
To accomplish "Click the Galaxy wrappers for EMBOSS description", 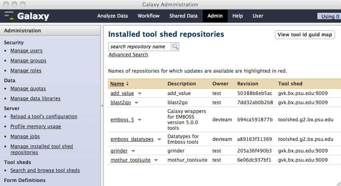I will 187,119.
